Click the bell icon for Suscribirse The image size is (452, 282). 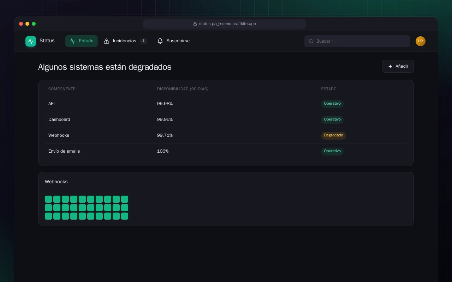[x=160, y=41]
